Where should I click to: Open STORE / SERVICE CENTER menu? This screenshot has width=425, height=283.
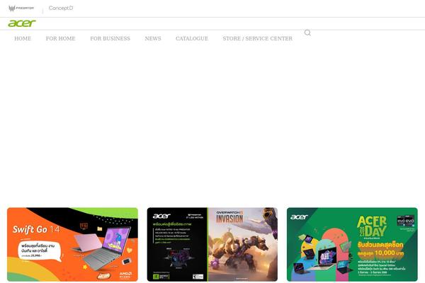(x=258, y=38)
